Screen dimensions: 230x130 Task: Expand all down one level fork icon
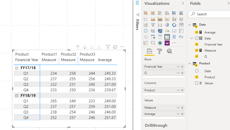coord(99,47)
